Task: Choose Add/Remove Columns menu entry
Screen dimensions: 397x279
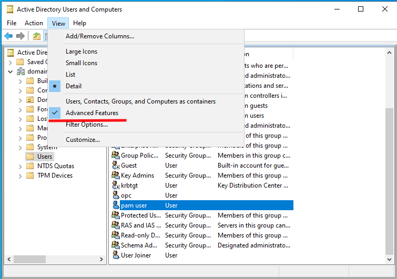Action: 146,36
